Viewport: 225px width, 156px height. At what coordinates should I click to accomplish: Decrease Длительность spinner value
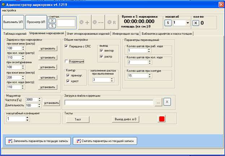coord(39,107)
